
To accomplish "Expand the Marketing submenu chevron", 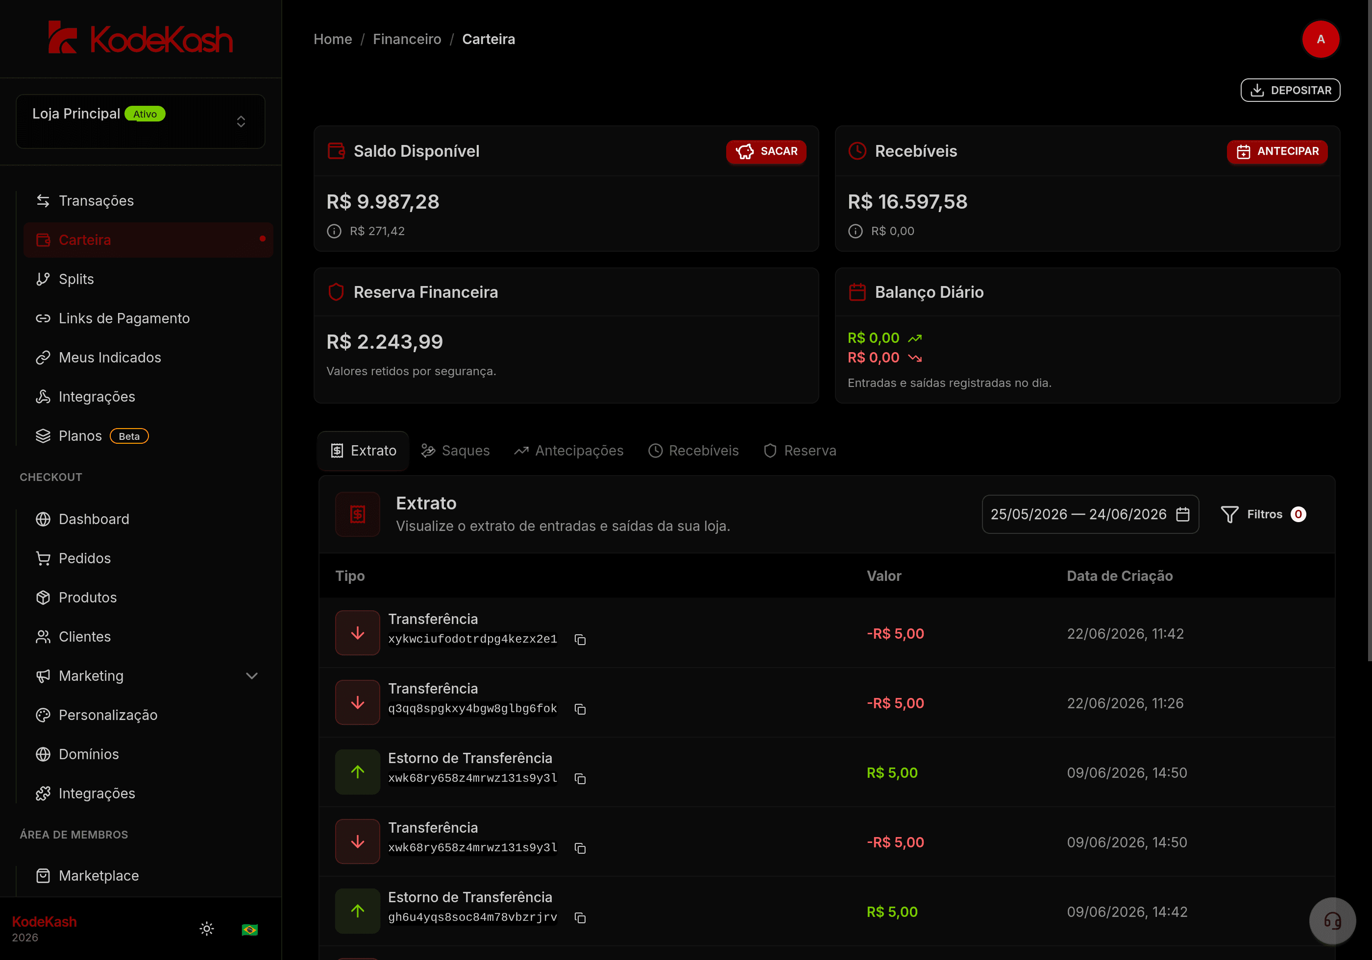I will point(251,675).
